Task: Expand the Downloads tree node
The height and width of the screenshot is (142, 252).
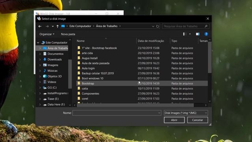Action: 40,60
